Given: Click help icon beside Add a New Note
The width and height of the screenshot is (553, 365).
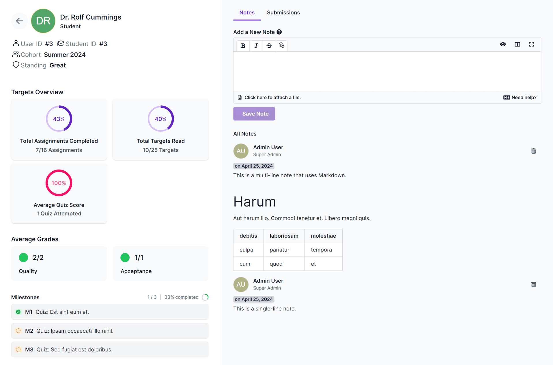Looking at the screenshot, I should 279,32.
